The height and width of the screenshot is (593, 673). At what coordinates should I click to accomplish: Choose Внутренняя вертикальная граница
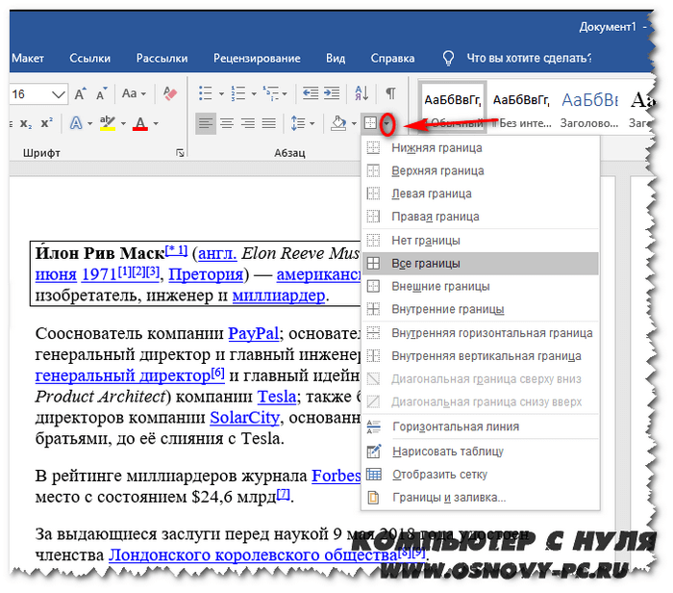click(481, 356)
